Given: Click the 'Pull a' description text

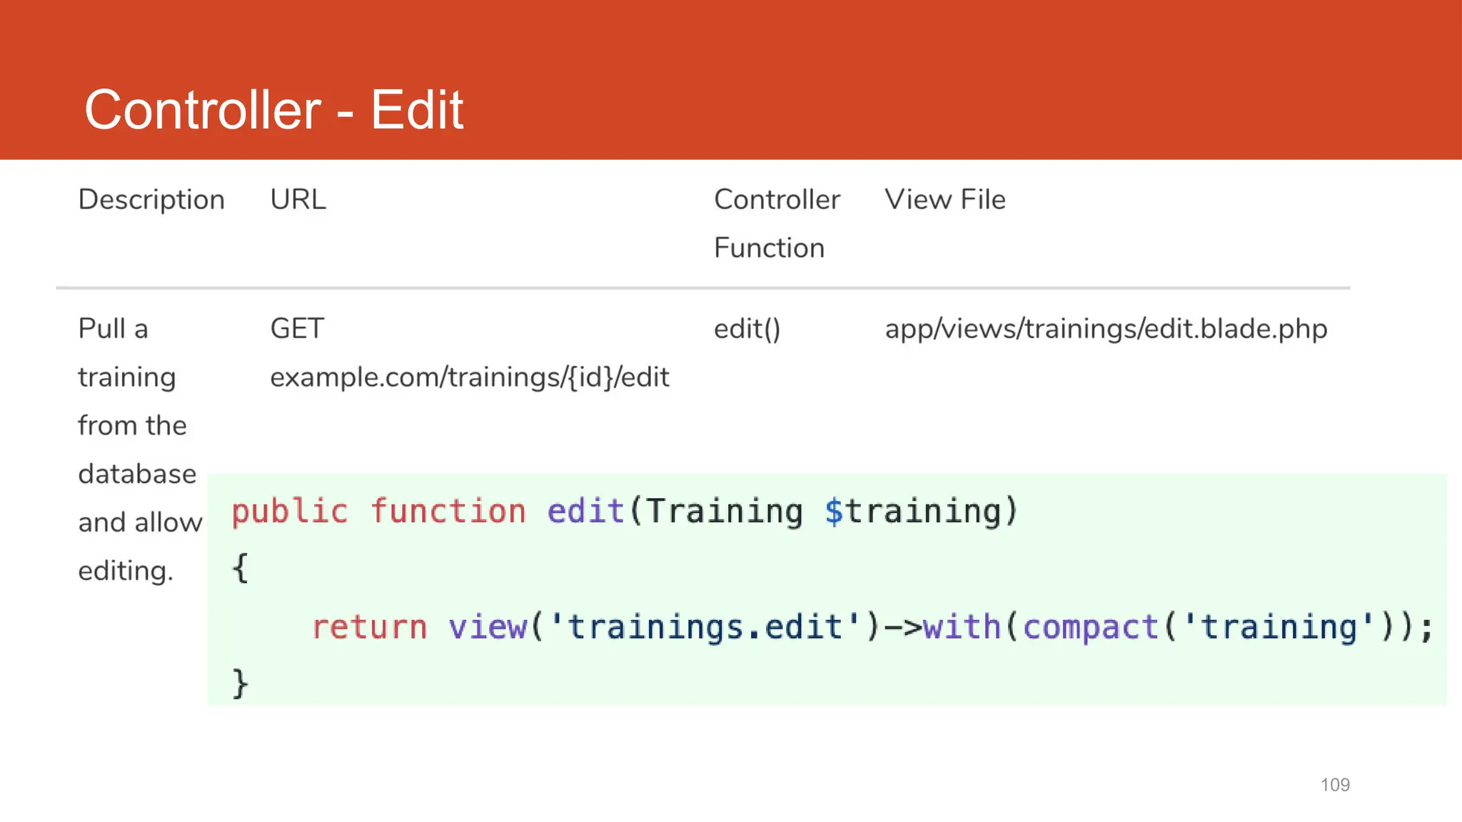Looking at the screenshot, I should [113, 329].
